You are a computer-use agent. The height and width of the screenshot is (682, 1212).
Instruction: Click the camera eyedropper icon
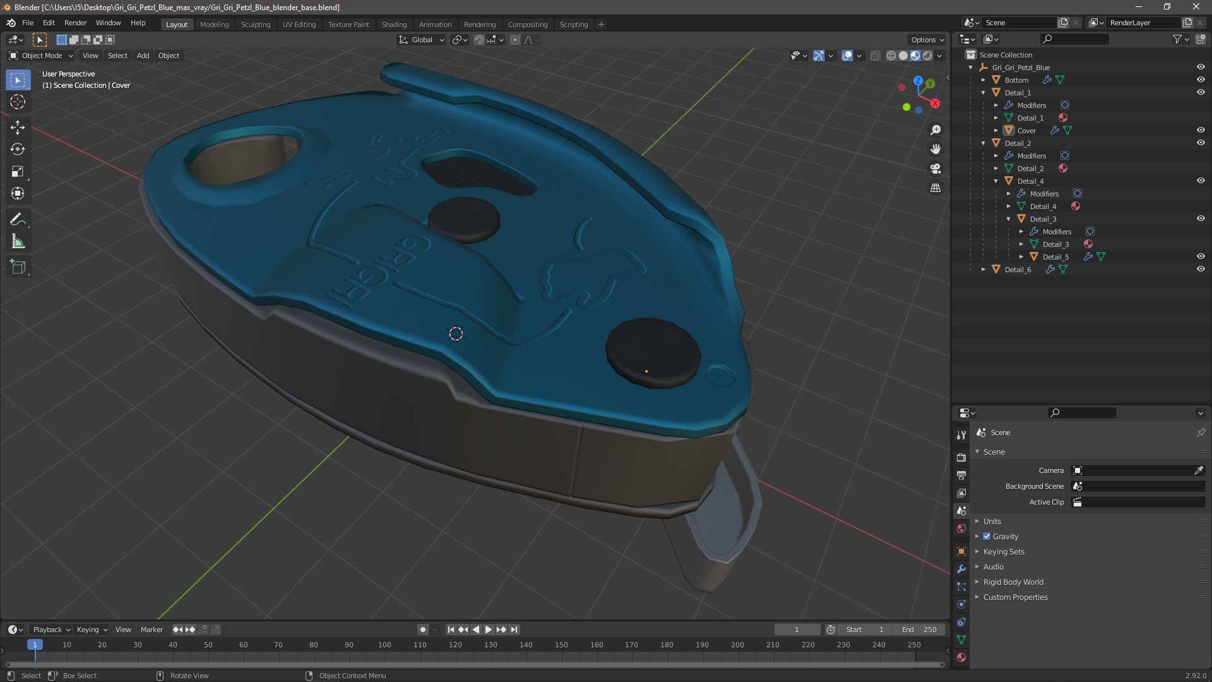tap(1198, 470)
